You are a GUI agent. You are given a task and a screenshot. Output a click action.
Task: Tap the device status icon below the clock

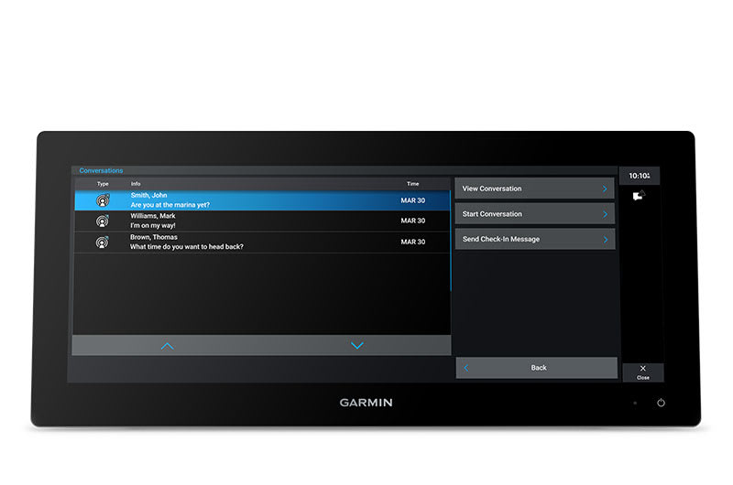click(x=640, y=195)
